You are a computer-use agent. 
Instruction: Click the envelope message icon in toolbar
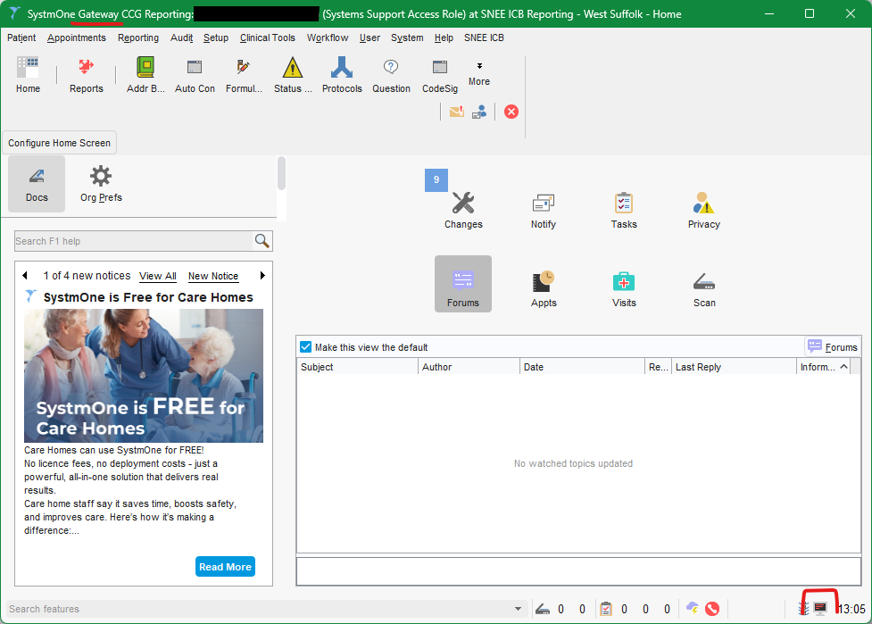point(457,112)
